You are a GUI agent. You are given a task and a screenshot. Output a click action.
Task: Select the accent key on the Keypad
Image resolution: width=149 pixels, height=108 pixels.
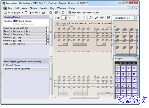pyautogui.click(x=123, y=69)
